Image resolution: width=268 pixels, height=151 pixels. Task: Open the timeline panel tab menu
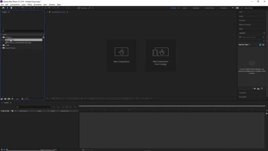[10, 103]
